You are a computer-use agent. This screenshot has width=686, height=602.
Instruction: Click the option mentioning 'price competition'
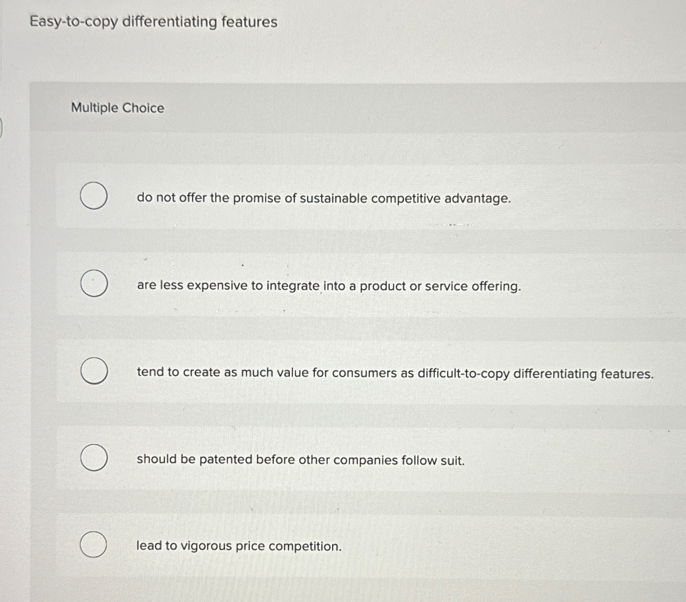(x=239, y=546)
